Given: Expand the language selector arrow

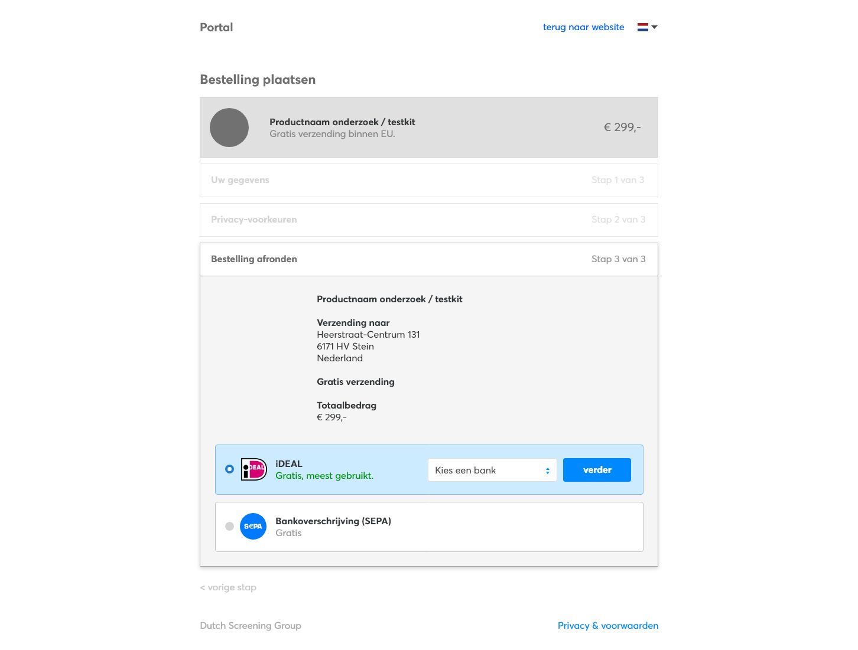Looking at the screenshot, I should tap(654, 27).
